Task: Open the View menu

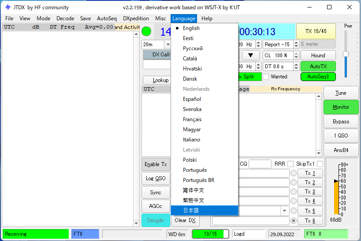Action: (25, 19)
